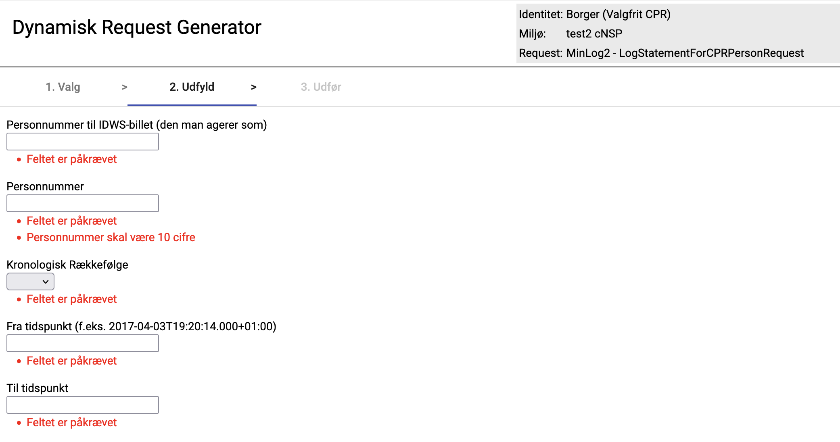Screen dimensions: 840x442
Task: Click the Personnummer text box
Action: pyautogui.click(x=83, y=203)
